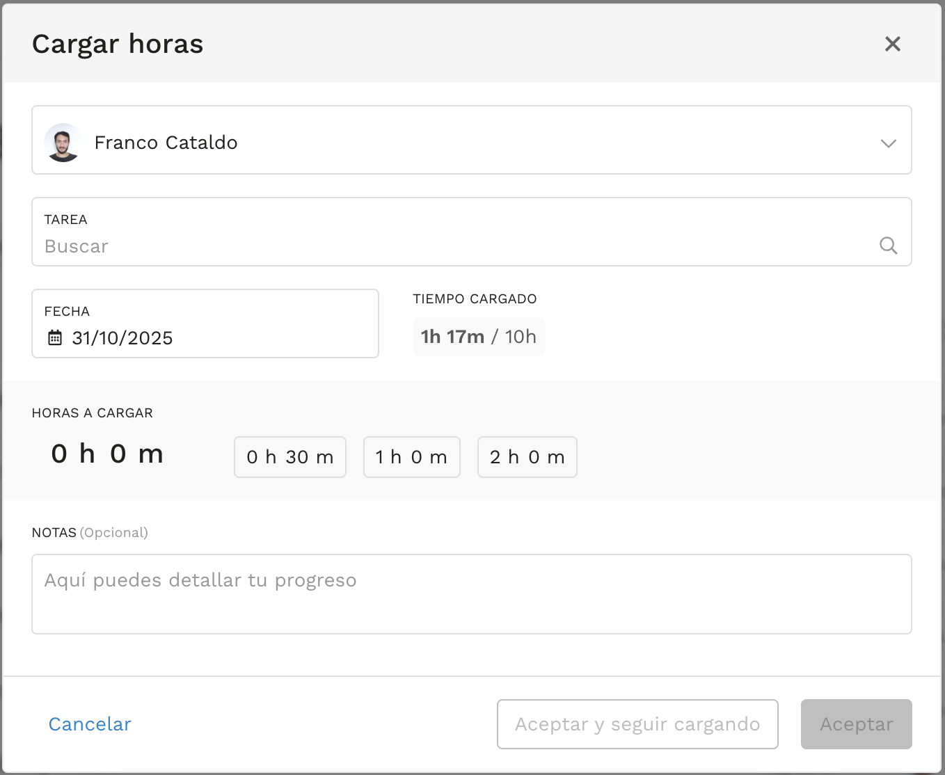Image resolution: width=945 pixels, height=775 pixels.
Task: Select the 1 h 0 m preset
Action: click(x=412, y=457)
